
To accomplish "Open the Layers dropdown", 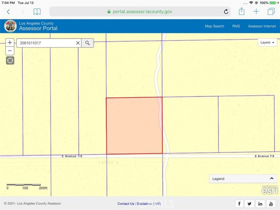I will (x=267, y=42).
